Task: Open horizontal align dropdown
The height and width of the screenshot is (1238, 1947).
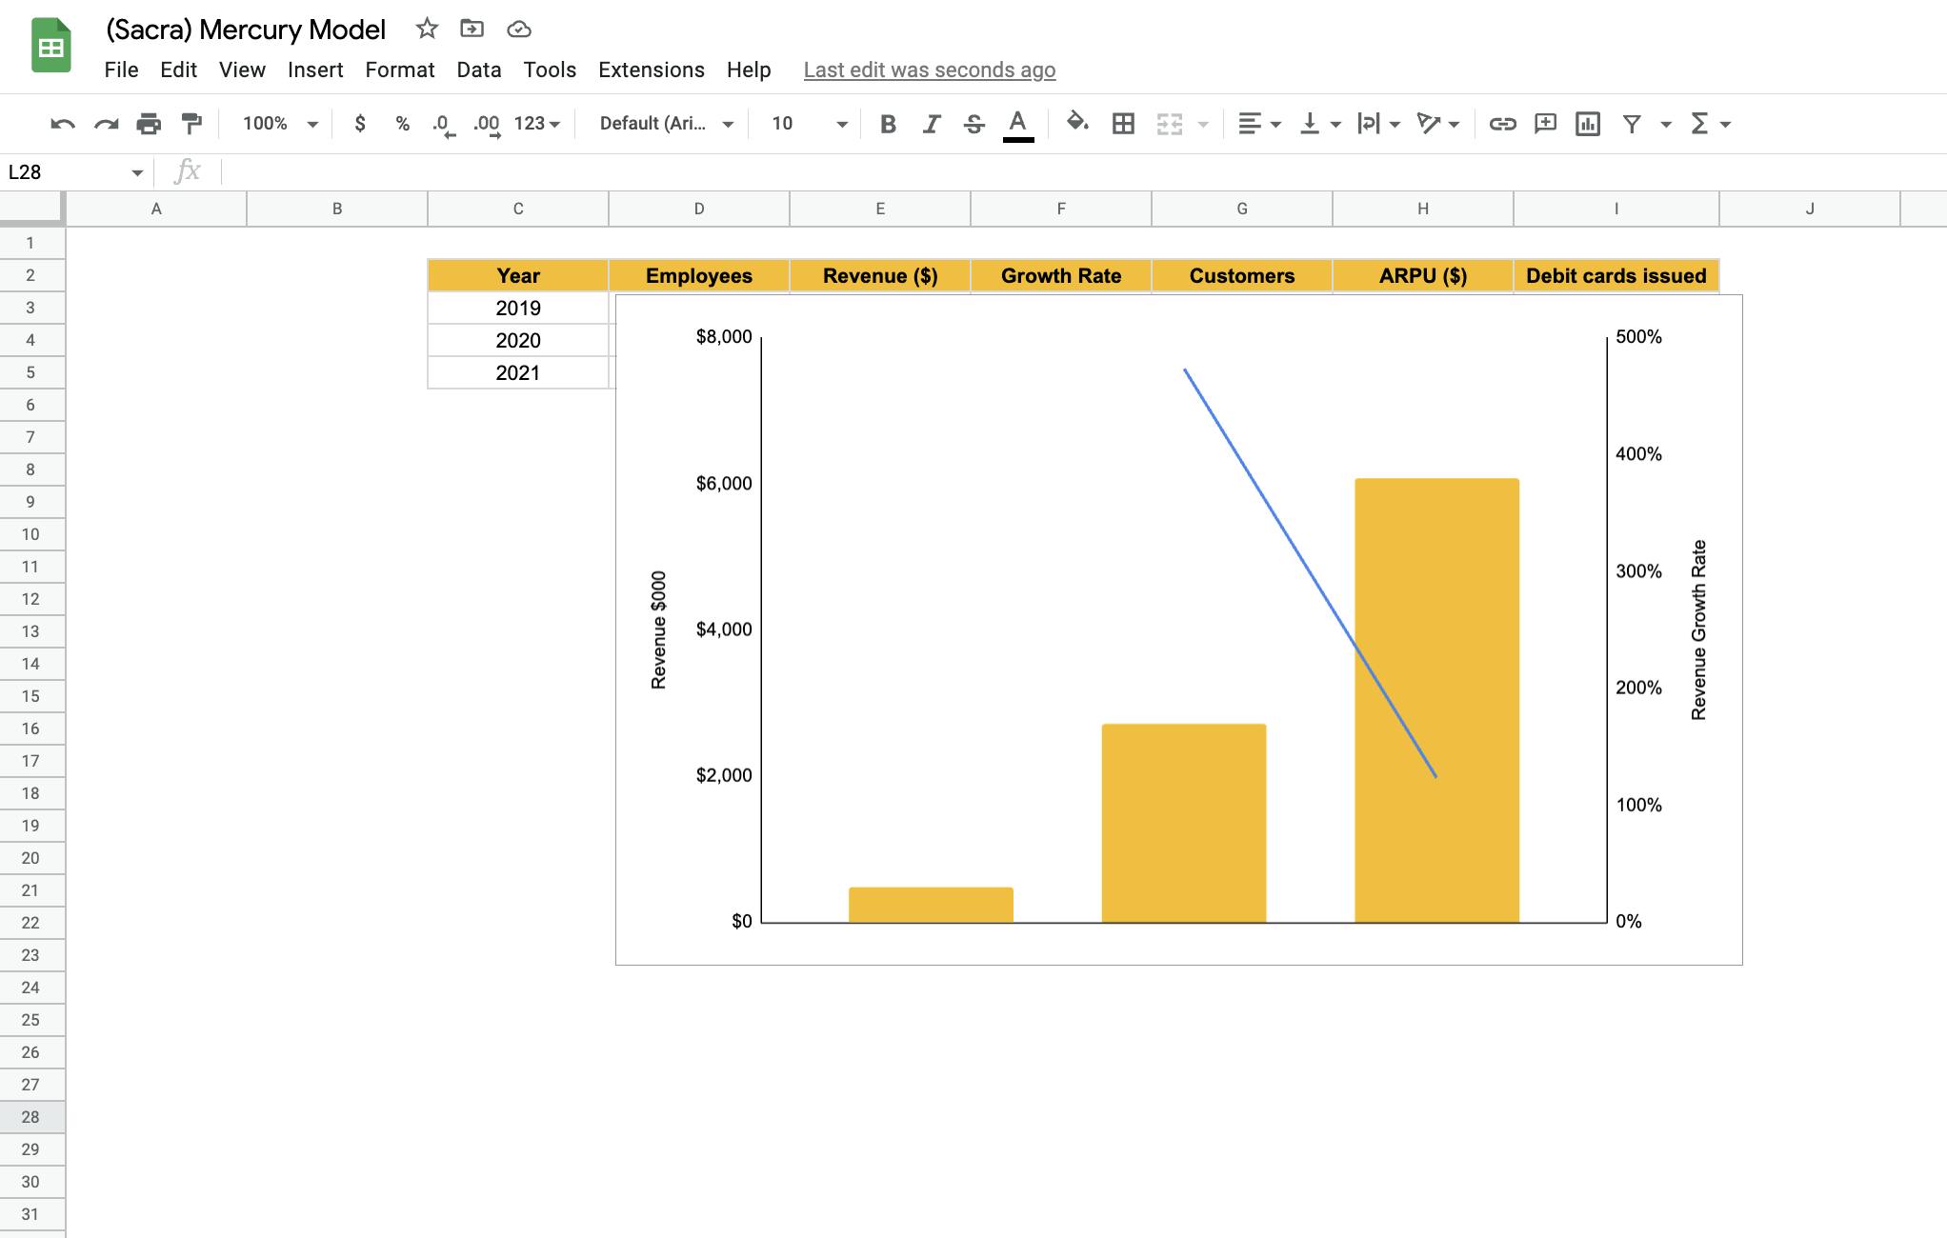Action: [x=1259, y=124]
